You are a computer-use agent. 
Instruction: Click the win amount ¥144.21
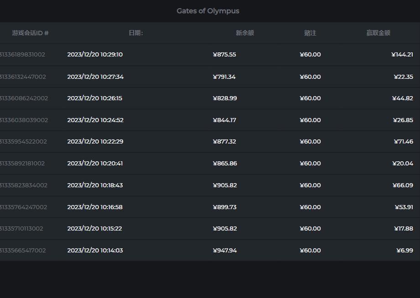402,55
